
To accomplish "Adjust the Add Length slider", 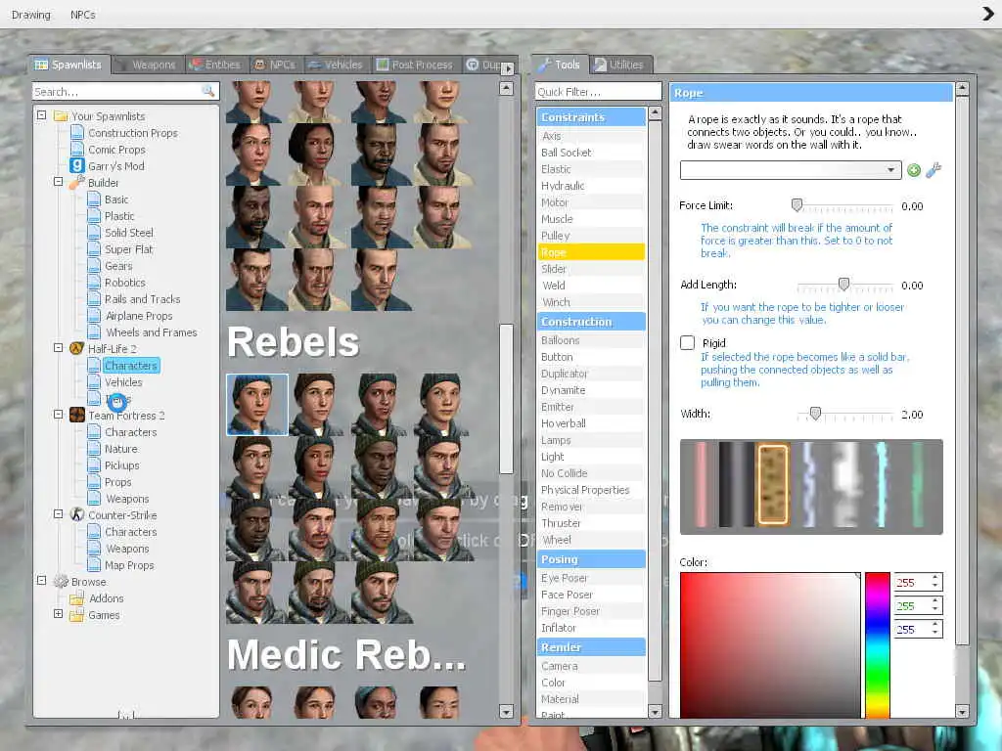I will coord(844,285).
